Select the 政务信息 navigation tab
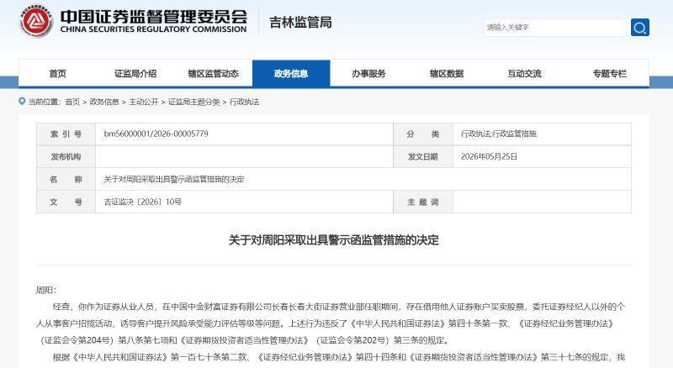Image resolution: width=673 pixels, height=368 pixels. click(291, 74)
